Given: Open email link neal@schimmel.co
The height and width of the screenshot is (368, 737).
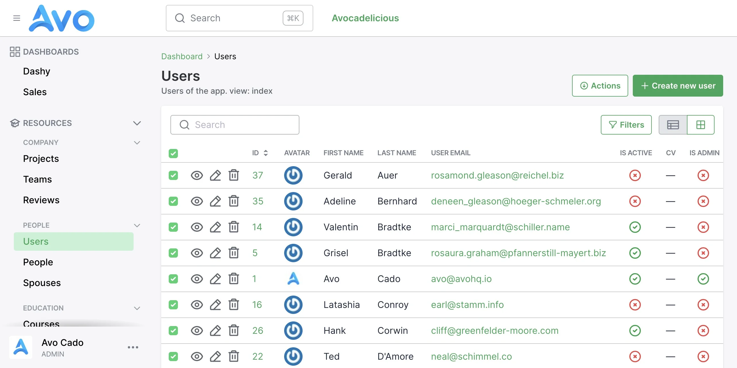Looking at the screenshot, I should 471,356.
